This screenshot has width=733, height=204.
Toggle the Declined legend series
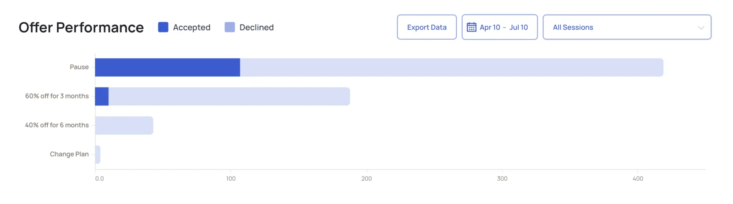tap(249, 27)
